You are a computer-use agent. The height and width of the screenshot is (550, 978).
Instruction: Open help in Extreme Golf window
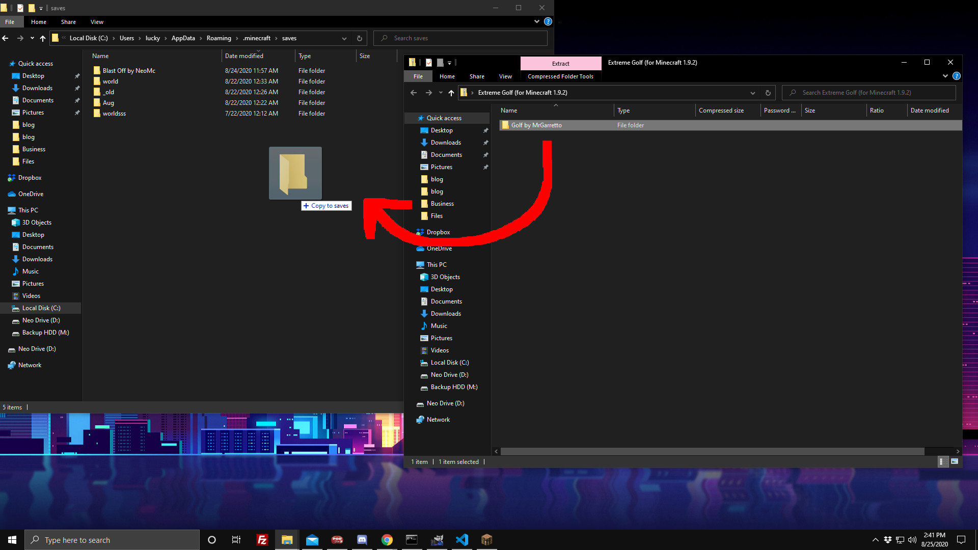click(957, 76)
